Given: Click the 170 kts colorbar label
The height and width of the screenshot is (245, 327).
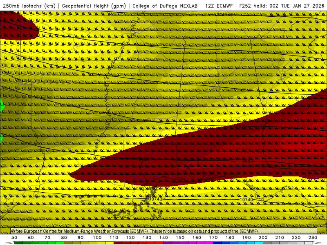Looking at the screenshot, I should [213, 238].
